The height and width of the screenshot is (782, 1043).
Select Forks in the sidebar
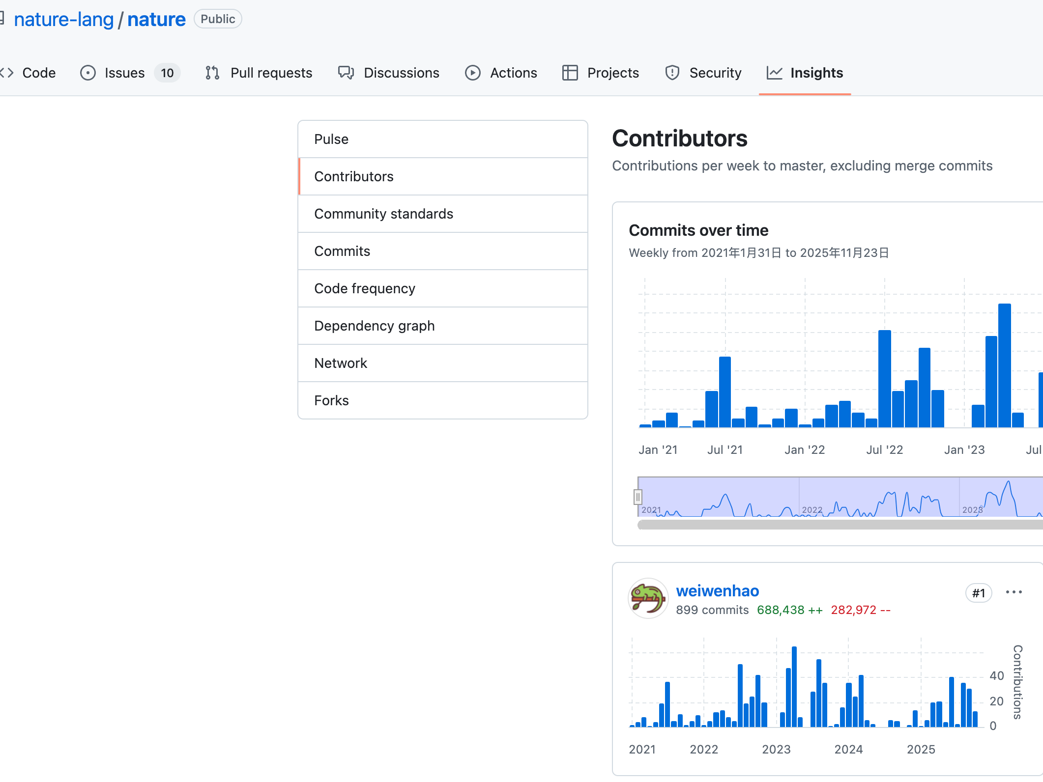(331, 400)
